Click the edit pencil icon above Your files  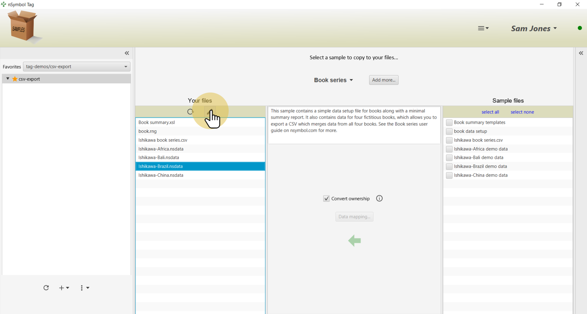(210, 112)
